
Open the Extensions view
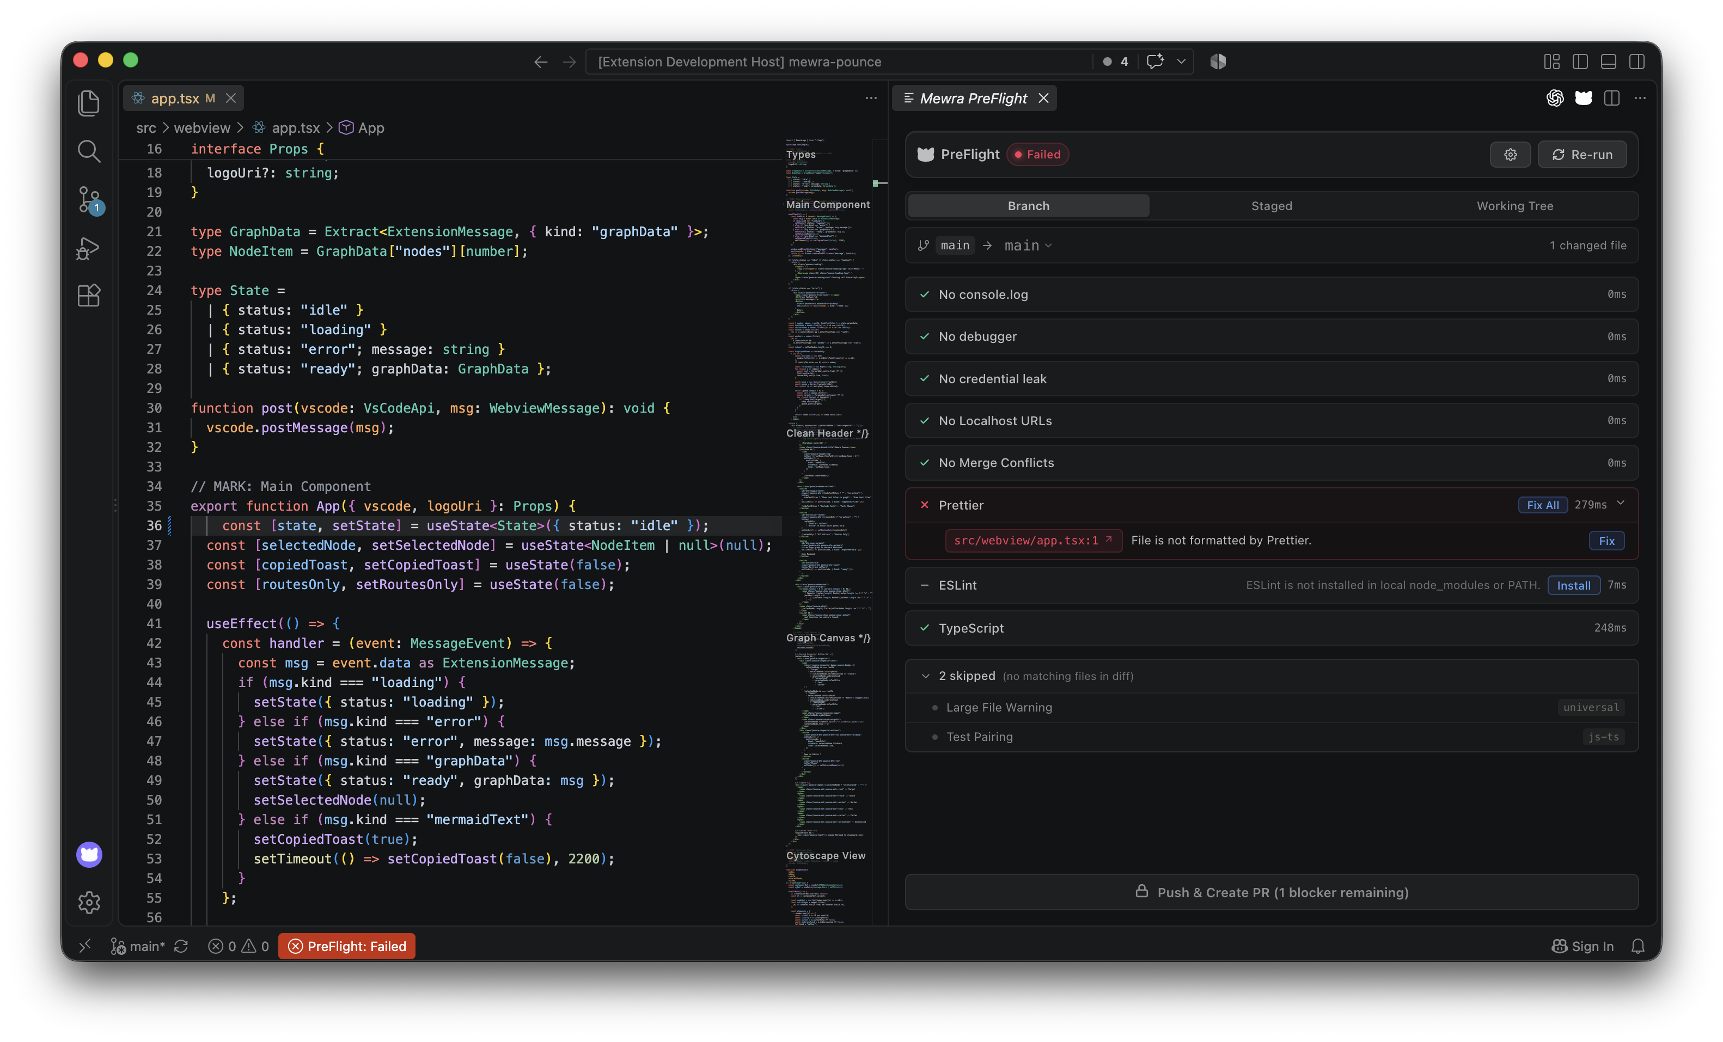click(x=89, y=296)
